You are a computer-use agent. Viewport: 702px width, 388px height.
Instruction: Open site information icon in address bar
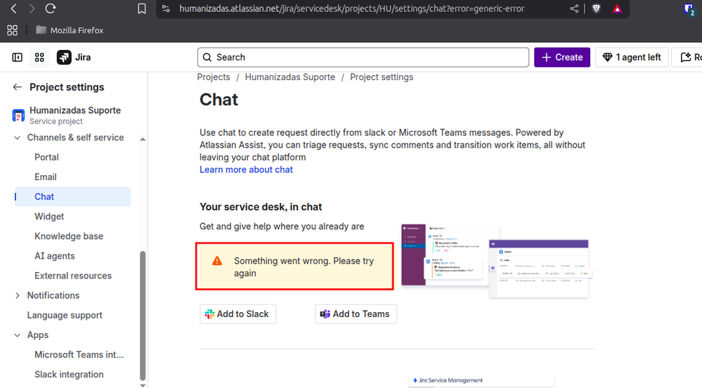166,8
